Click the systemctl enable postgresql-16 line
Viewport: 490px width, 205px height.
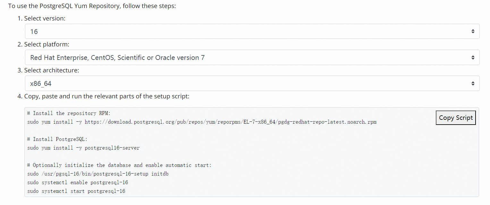78,182
